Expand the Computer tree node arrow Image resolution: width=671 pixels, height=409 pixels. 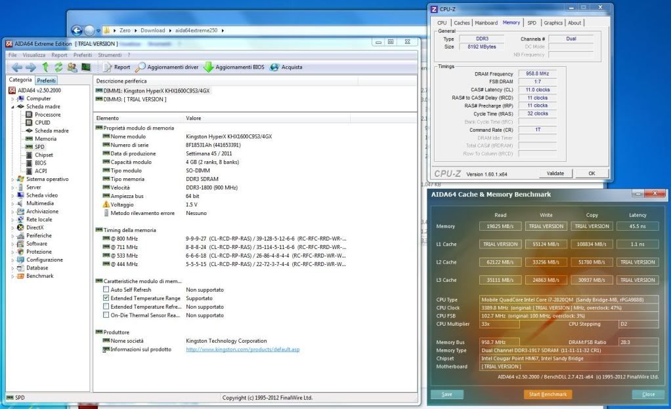click(12, 99)
